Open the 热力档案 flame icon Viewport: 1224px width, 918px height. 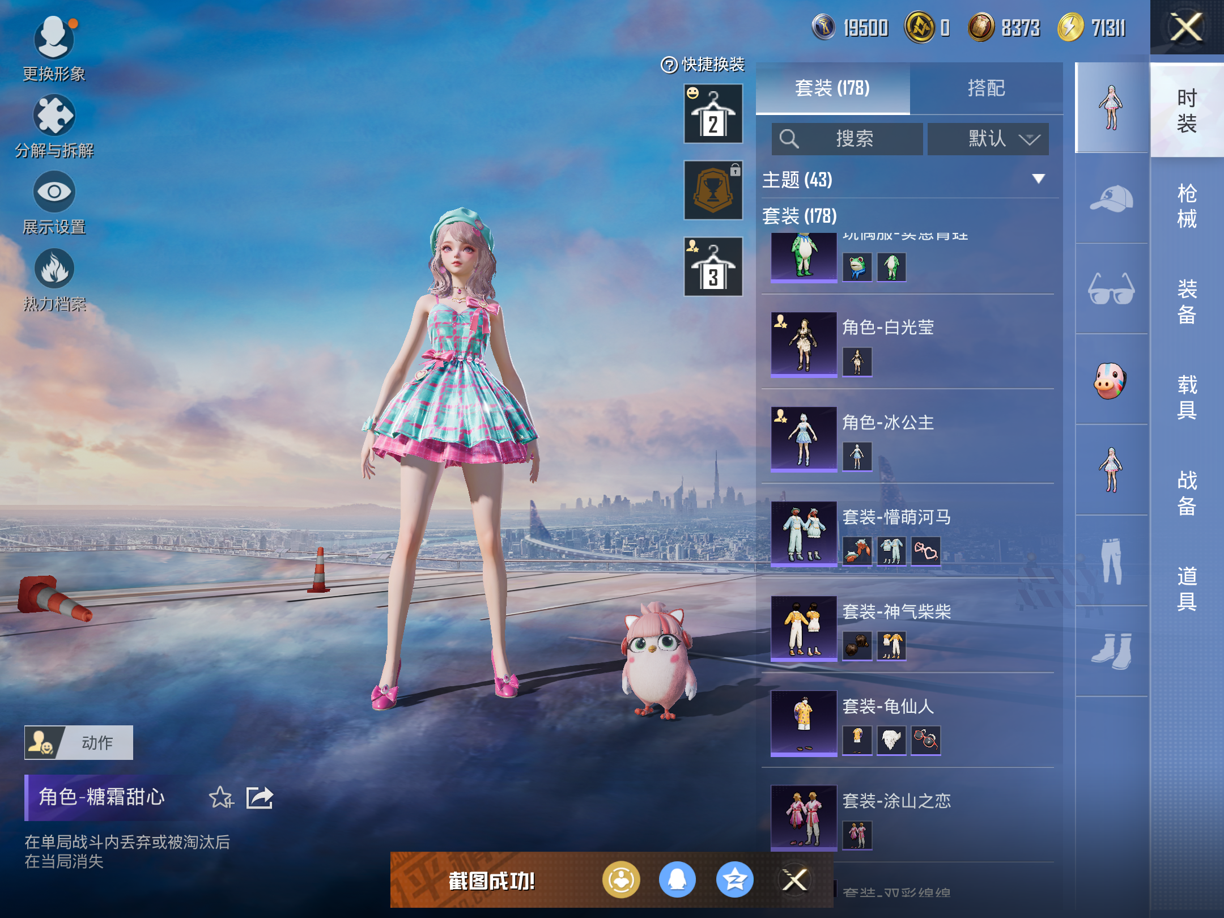[54, 269]
